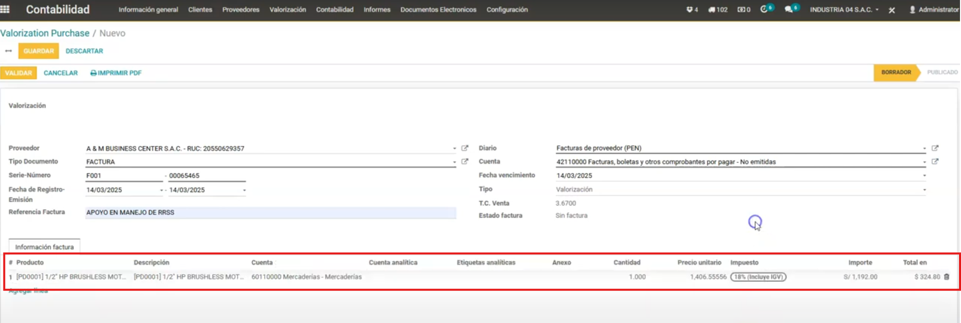Open Proveedor external link icon
Screen dimensions: 961x323
[x=465, y=148]
